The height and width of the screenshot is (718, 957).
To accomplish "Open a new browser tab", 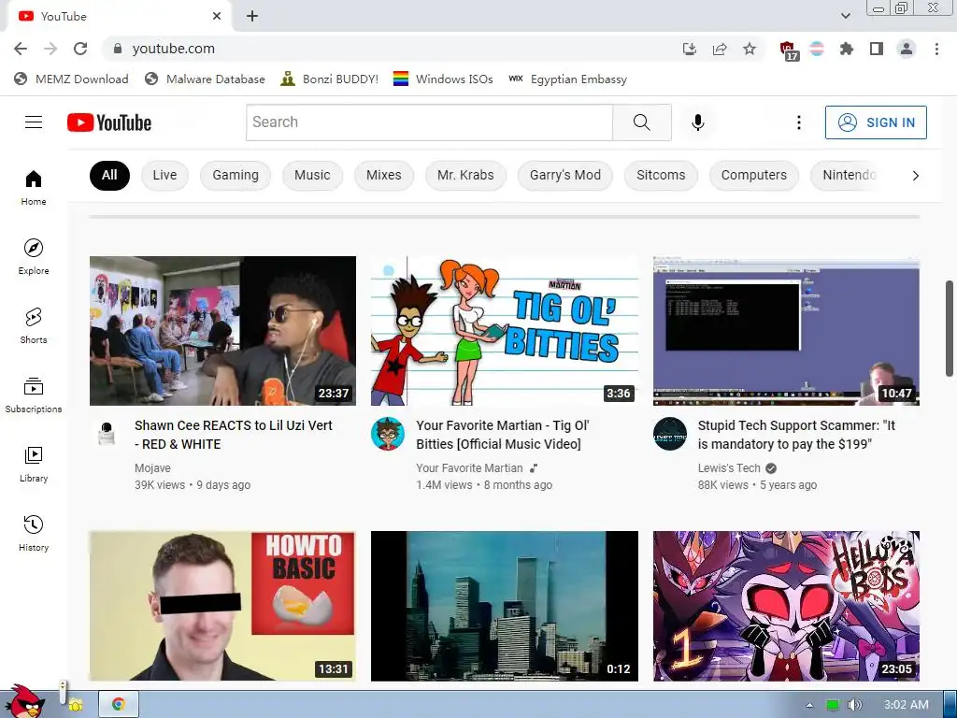I will click(x=252, y=16).
